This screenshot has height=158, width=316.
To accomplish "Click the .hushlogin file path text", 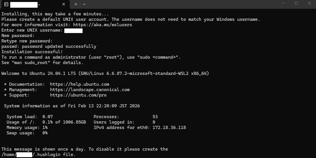I will click(55, 155).
